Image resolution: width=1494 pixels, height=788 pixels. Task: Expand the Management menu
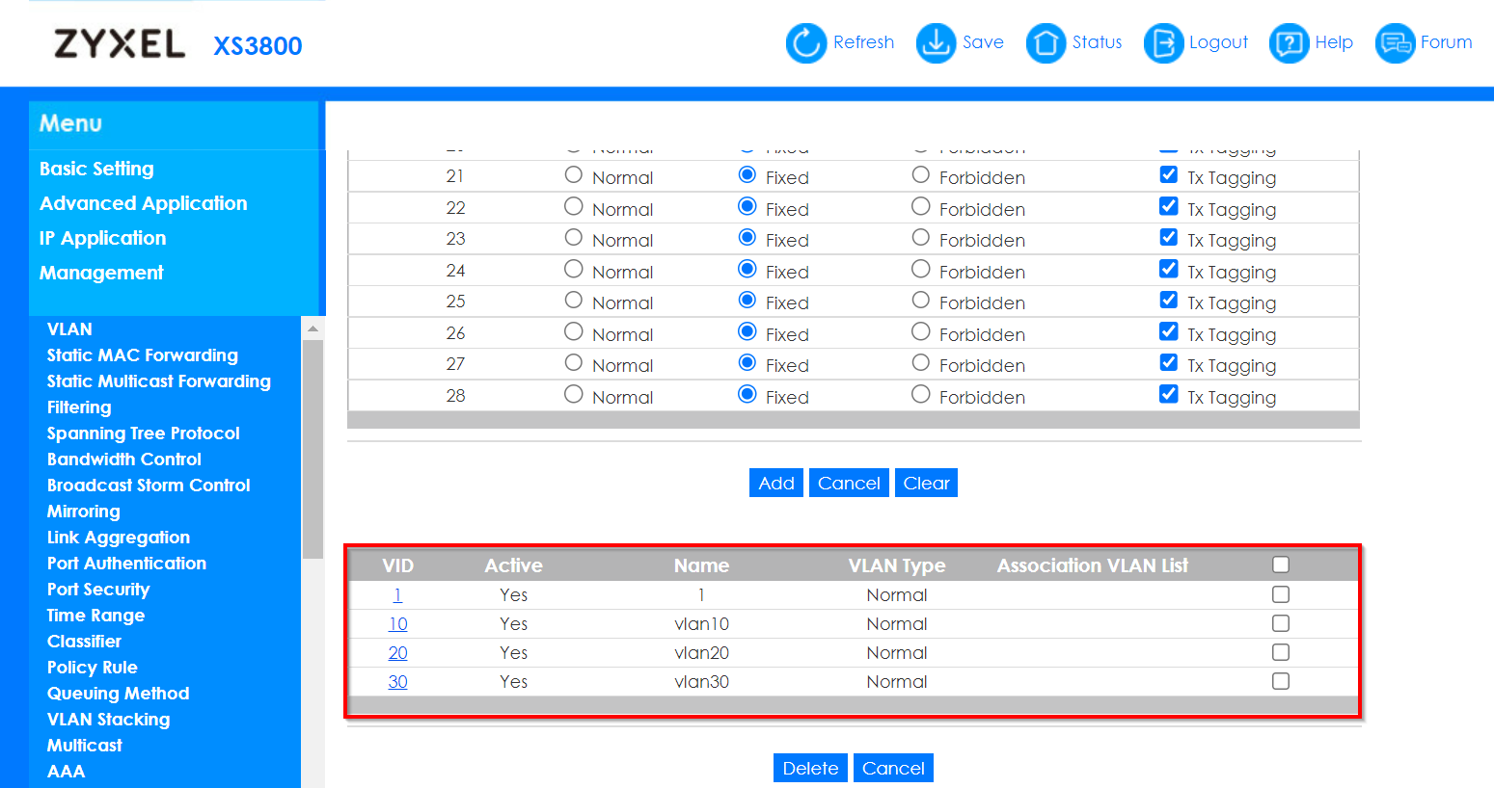[100, 273]
